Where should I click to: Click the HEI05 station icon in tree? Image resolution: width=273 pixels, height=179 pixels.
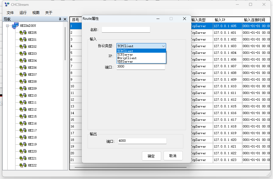[23, 33]
